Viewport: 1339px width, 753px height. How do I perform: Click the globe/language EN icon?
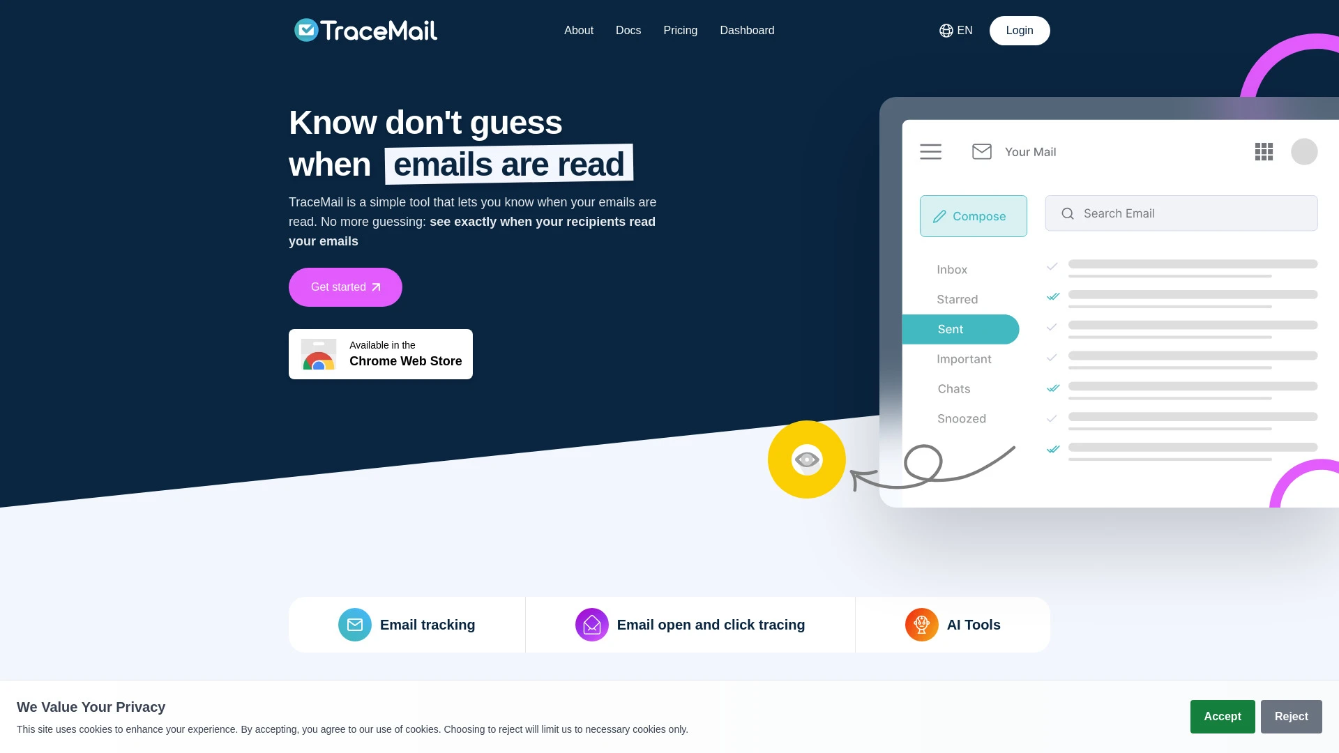[955, 31]
